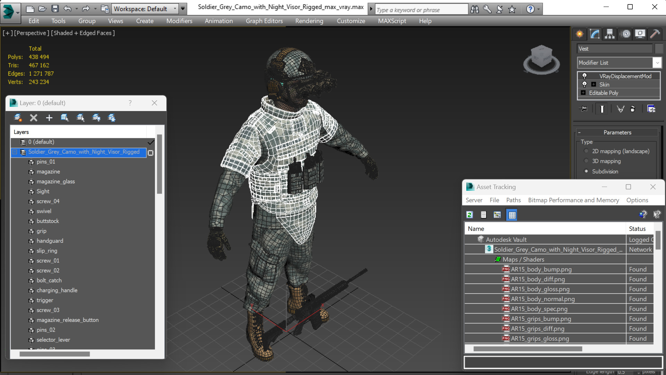
Task: Open the Help question mark icon
Action: coord(530,9)
